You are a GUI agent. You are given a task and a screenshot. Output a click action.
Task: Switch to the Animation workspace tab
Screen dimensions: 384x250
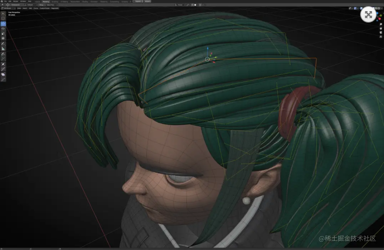point(94,1)
